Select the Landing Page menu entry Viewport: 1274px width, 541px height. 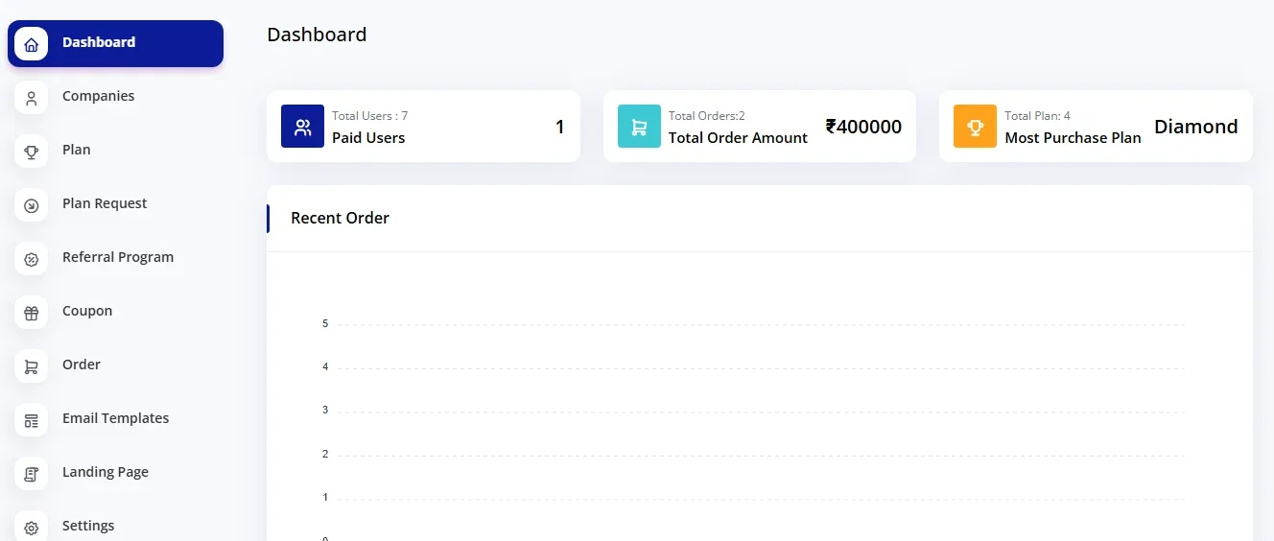tap(106, 472)
